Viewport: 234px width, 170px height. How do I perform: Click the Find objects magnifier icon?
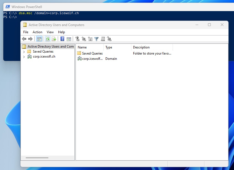tap(103, 39)
